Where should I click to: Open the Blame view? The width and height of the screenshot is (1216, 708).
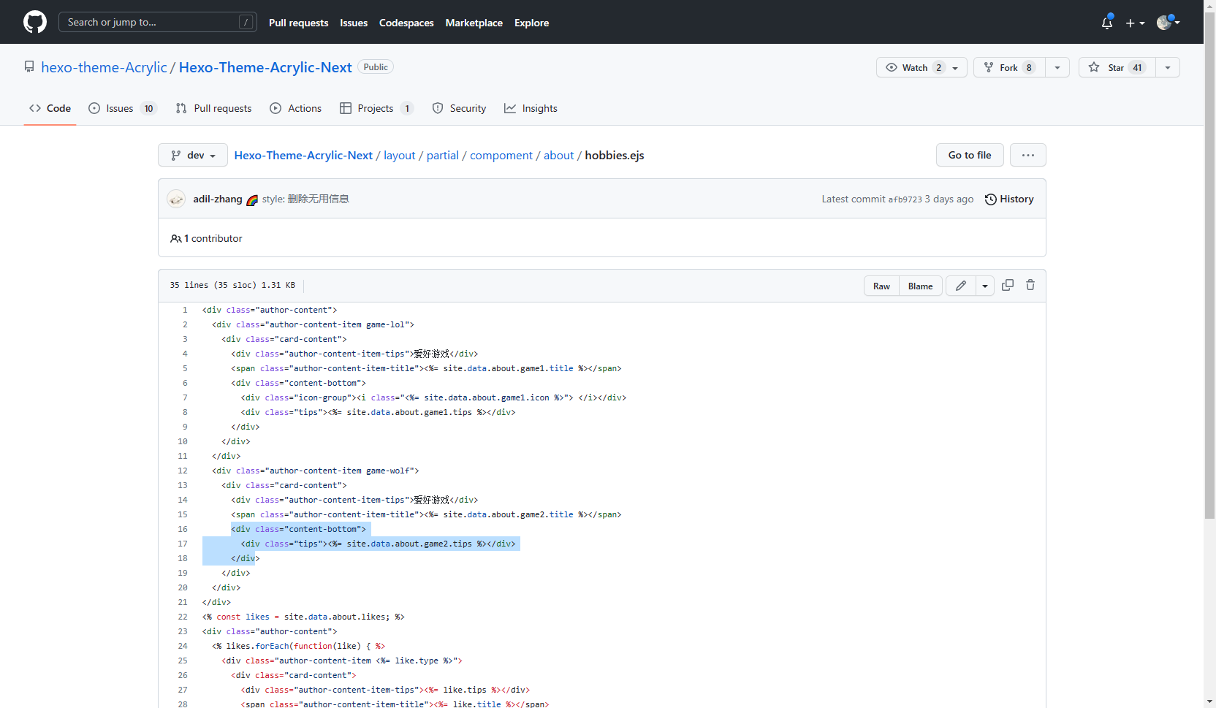[920, 286]
